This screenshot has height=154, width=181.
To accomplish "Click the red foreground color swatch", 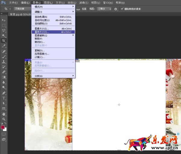I will (x=3, y=127).
